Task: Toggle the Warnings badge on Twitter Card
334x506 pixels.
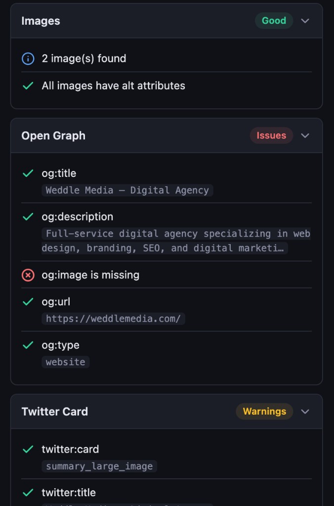Action: click(264, 411)
